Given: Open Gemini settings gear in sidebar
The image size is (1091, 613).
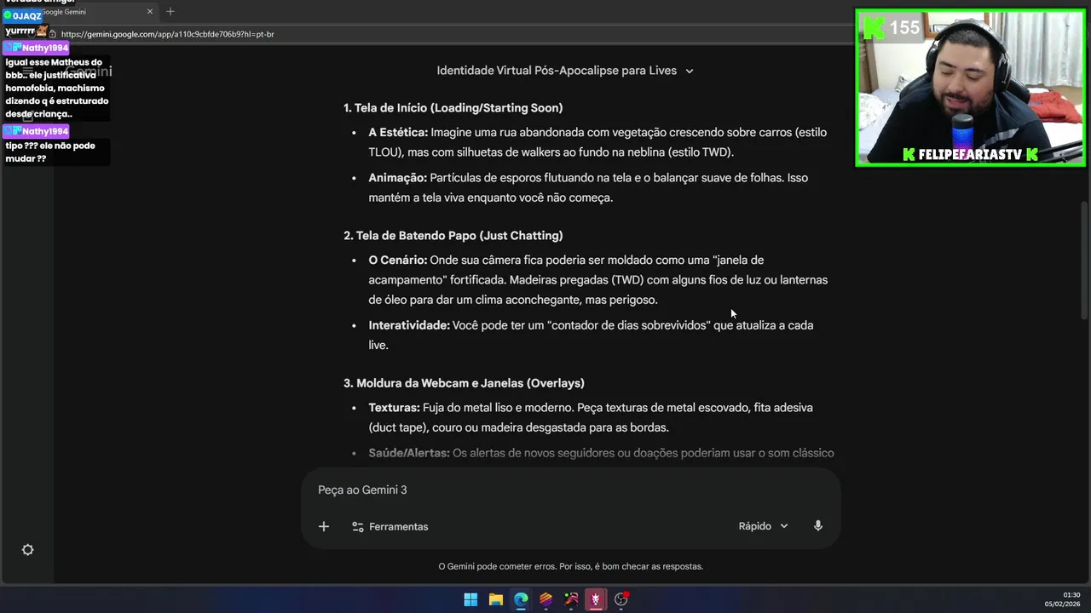Looking at the screenshot, I should [27, 550].
